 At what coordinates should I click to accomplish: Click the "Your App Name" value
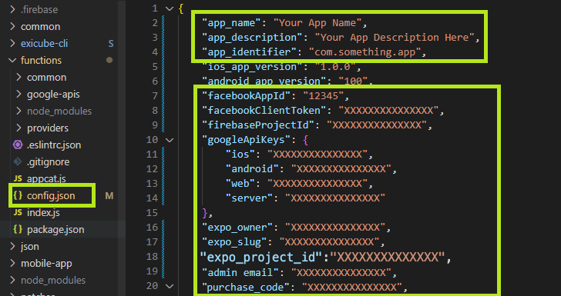[x=317, y=23]
